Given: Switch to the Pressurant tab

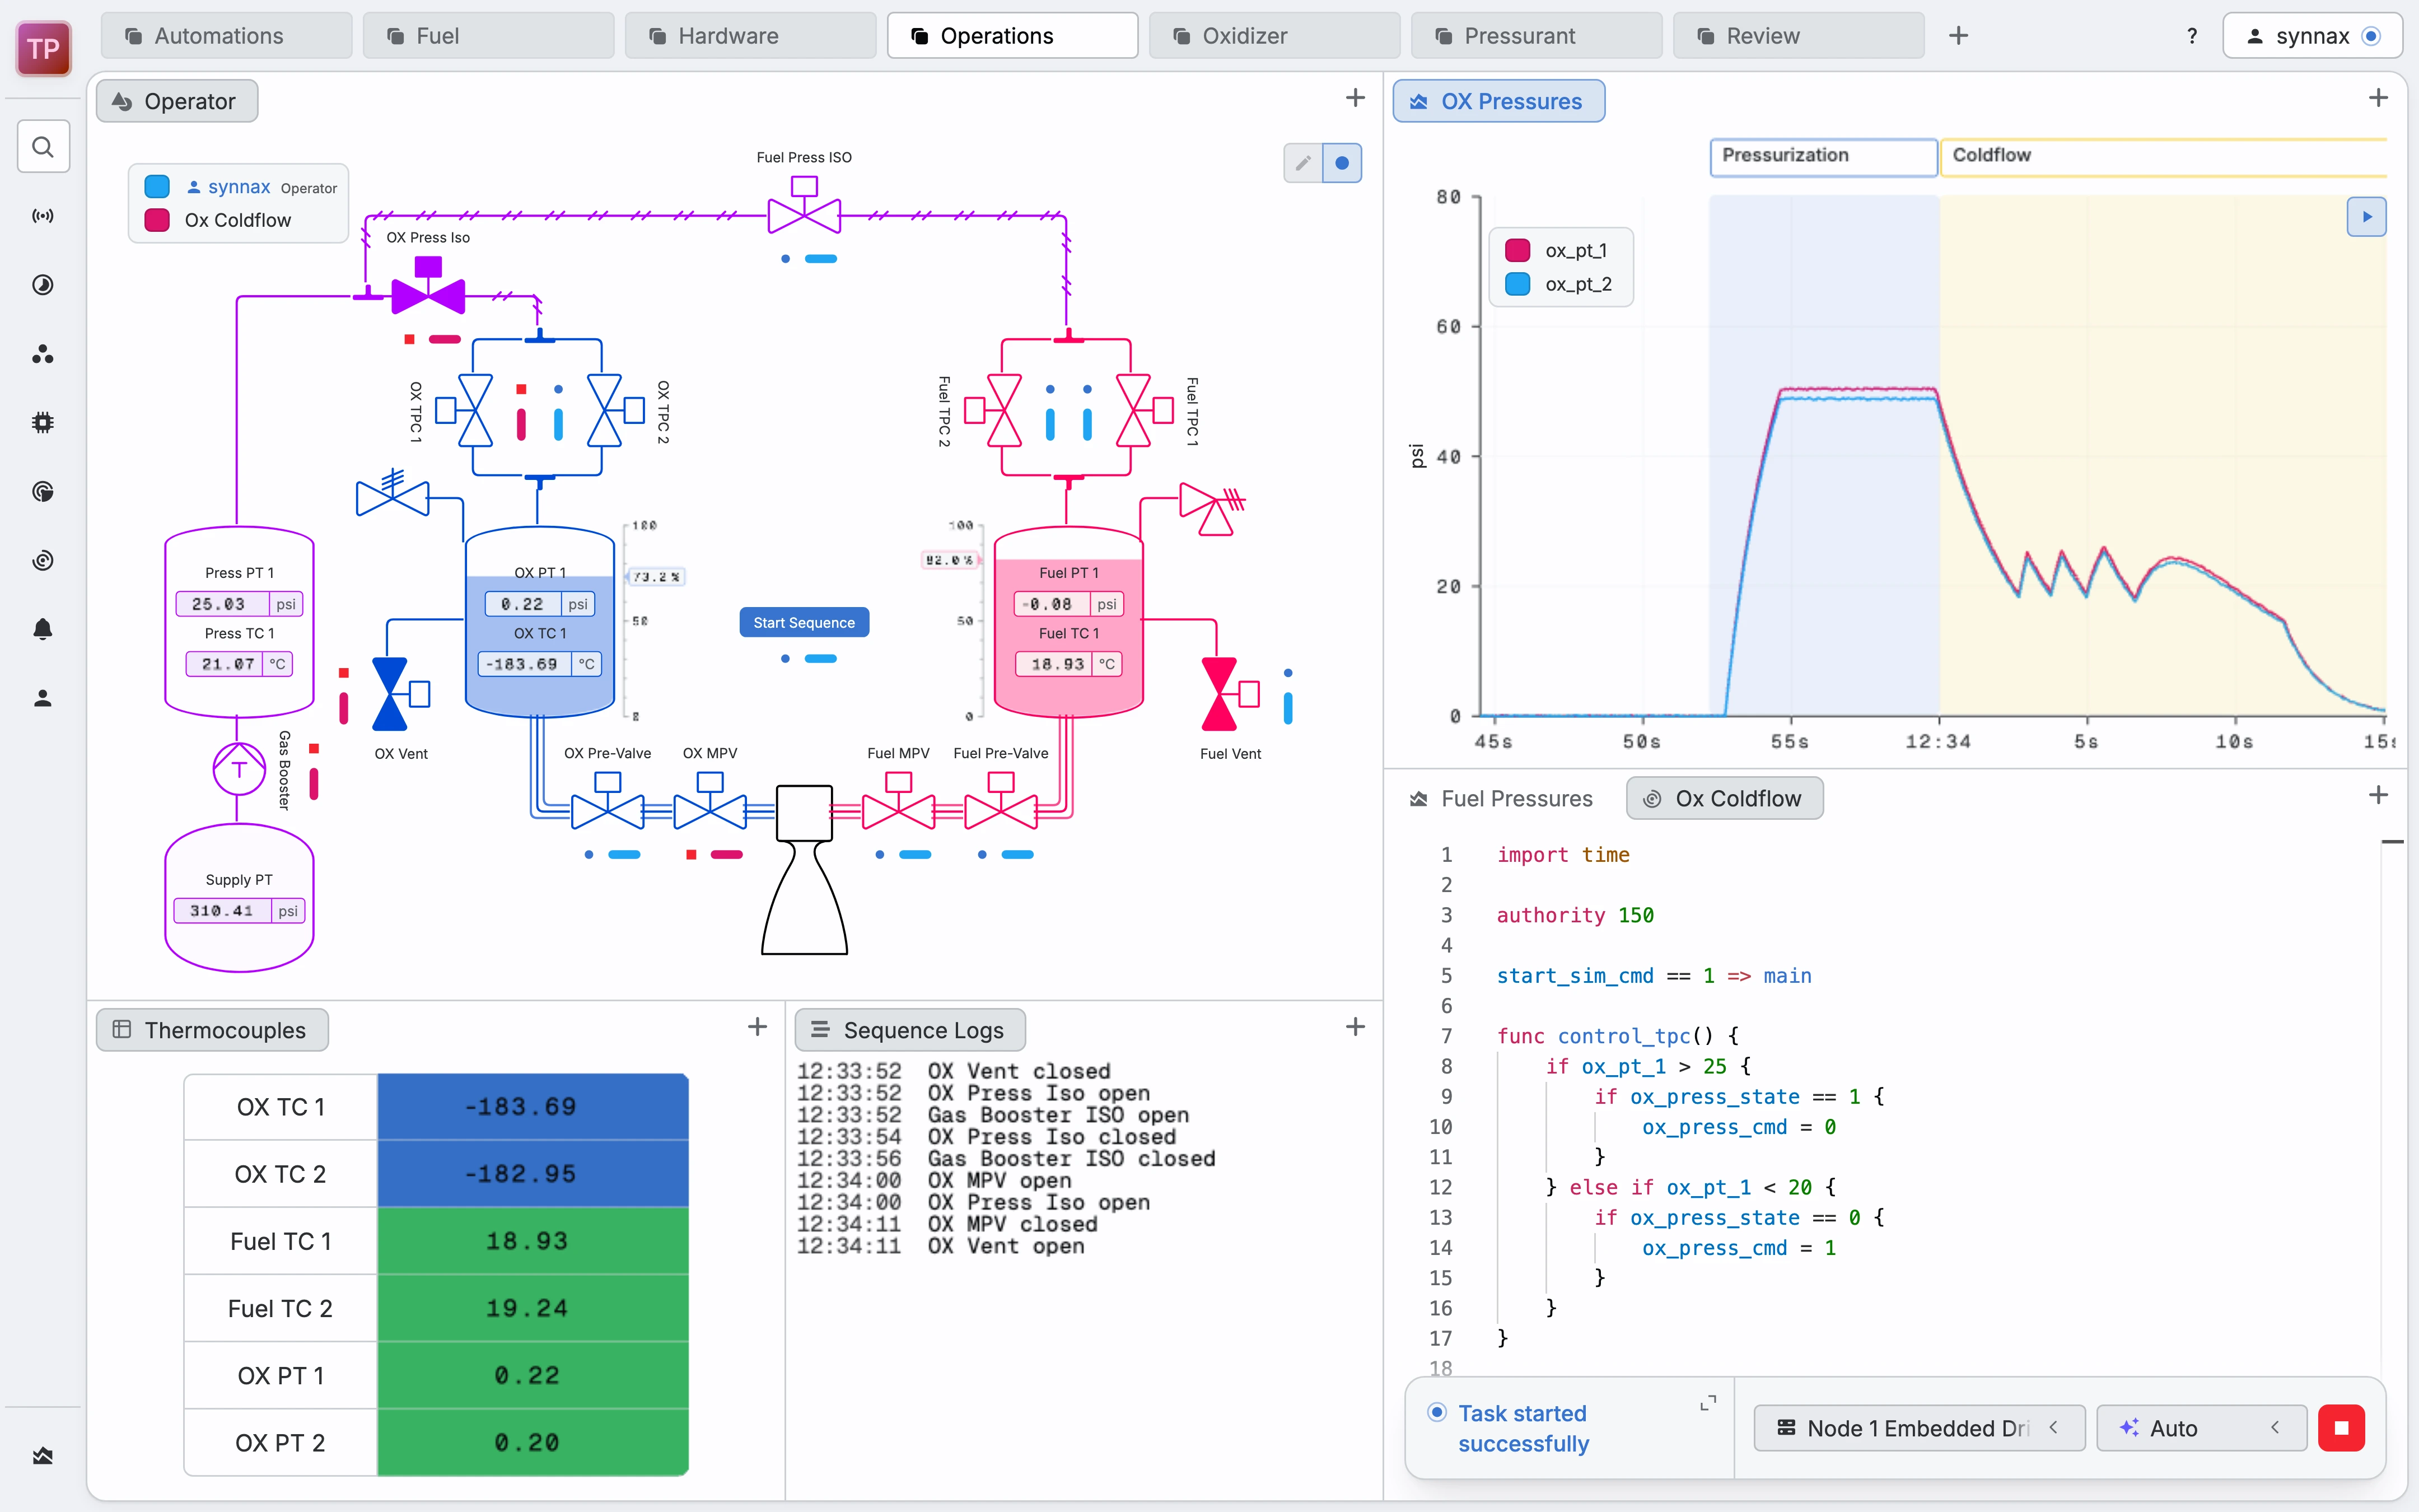Looking at the screenshot, I should click(1537, 36).
